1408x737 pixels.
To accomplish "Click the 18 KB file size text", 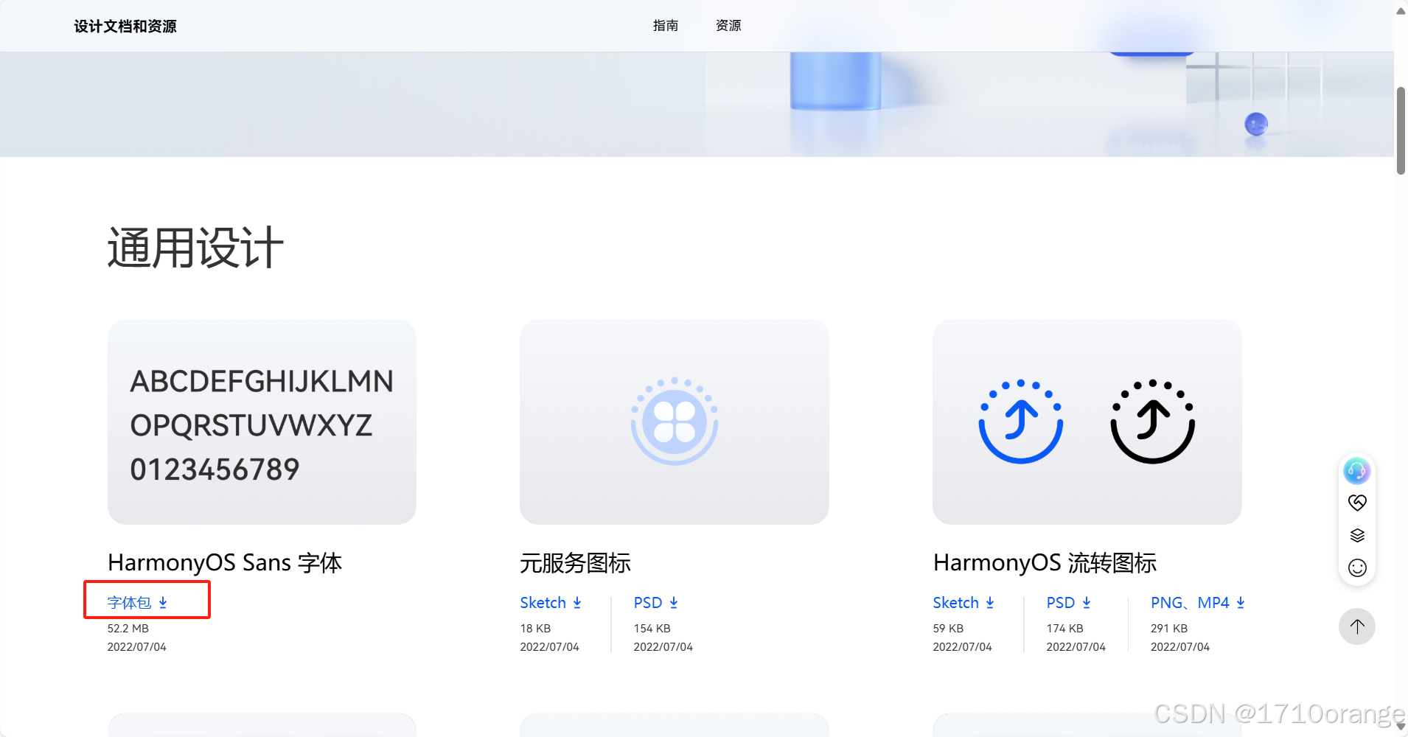I will pyautogui.click(x=535, y=629).
